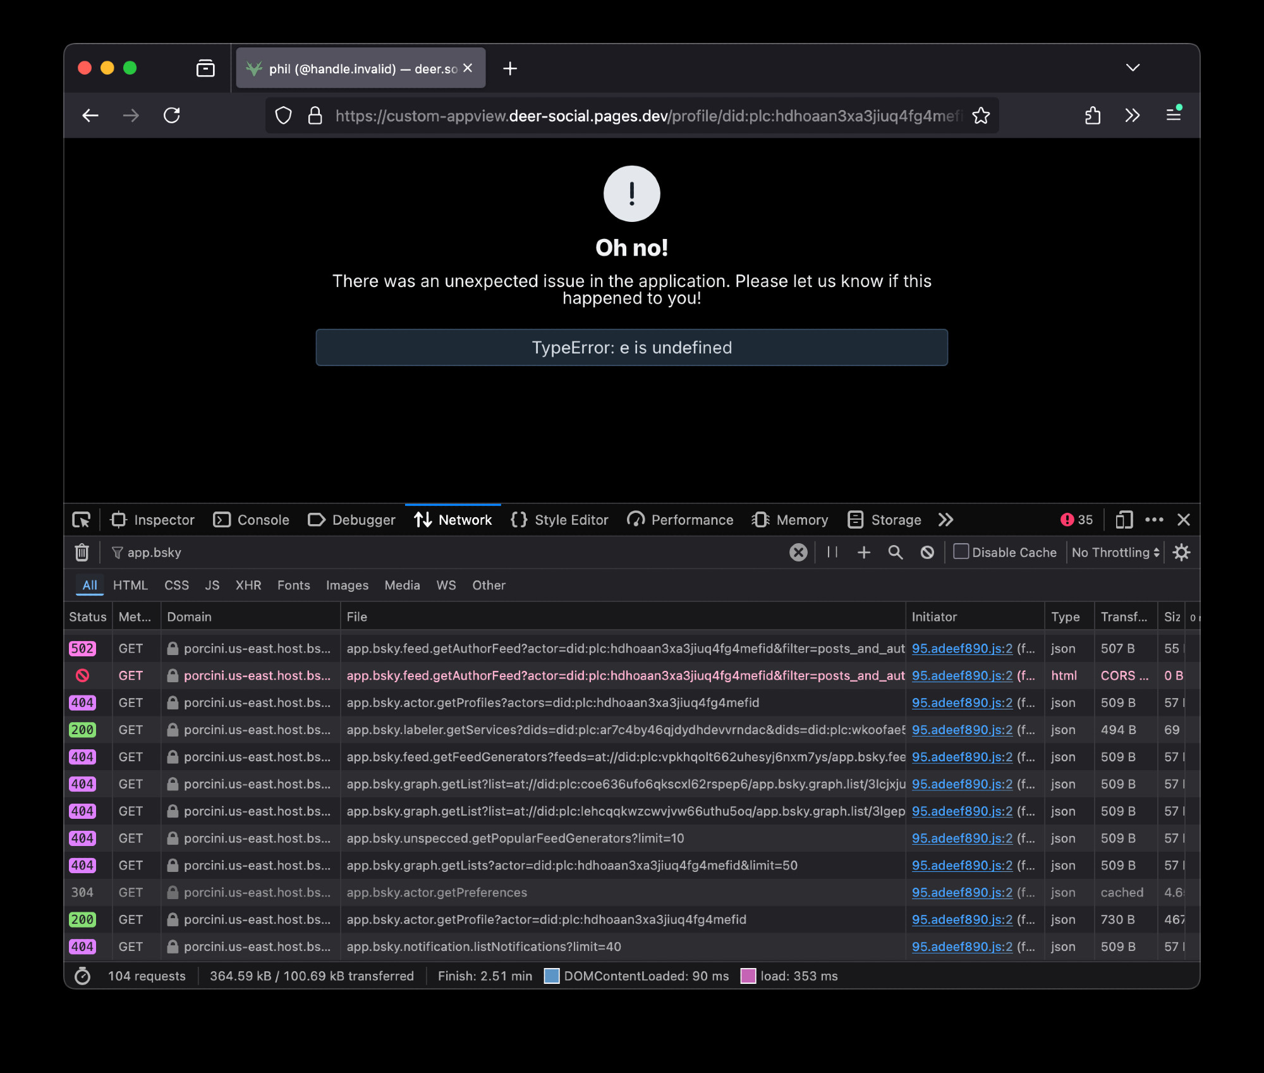The height and width of the screenshot is (1073, 1264).
Task: Toggle request blocking panel
Action: tap(927, 553)
